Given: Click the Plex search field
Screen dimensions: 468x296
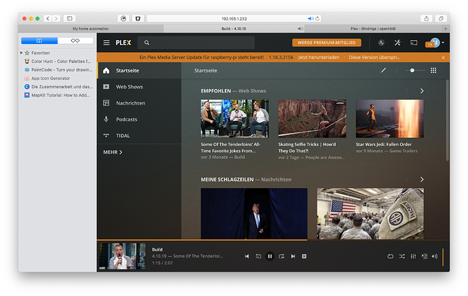Looking at the screenshot, I should point(196,43).
